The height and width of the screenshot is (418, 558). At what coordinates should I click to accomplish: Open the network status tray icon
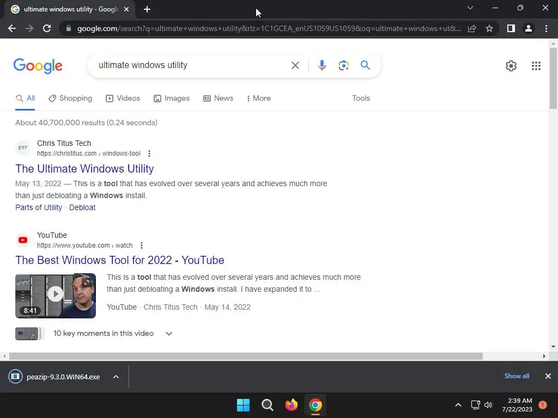tap(475, 405)
